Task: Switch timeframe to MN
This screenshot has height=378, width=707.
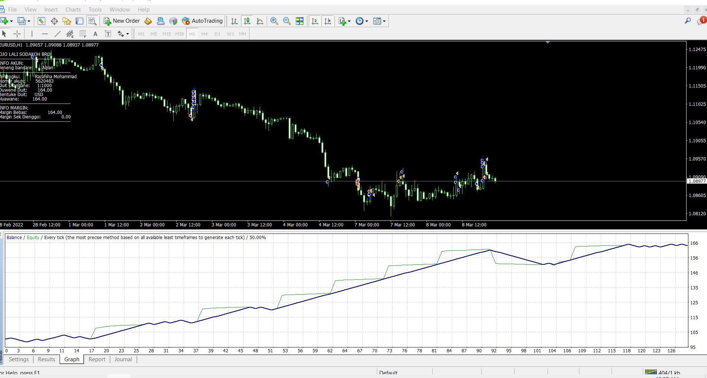Action: [x=242, y=34]
